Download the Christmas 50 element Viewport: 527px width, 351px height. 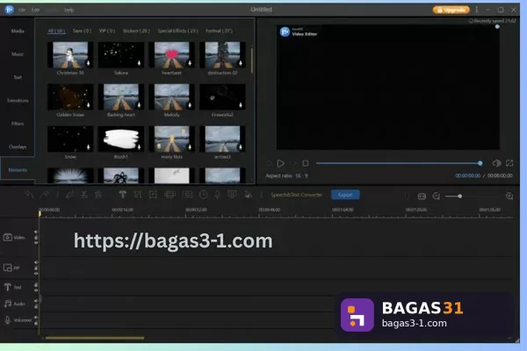(89, 63)
